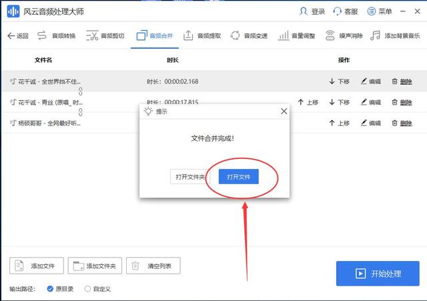Open the 菜单 menu

(x=380, y=11)
